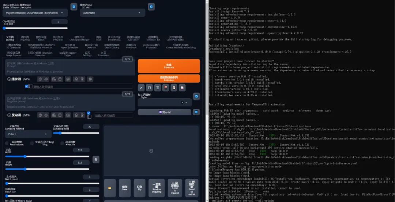This screenshot has height=202, width=395.
Task: Click the Sampling steps slider
Action: coord(76,133)
